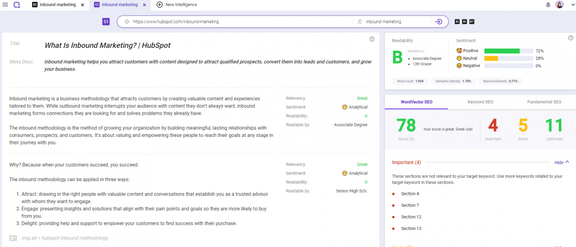
Task: Click the Negative sentiment emoji
Action: (x=459, y=66)
